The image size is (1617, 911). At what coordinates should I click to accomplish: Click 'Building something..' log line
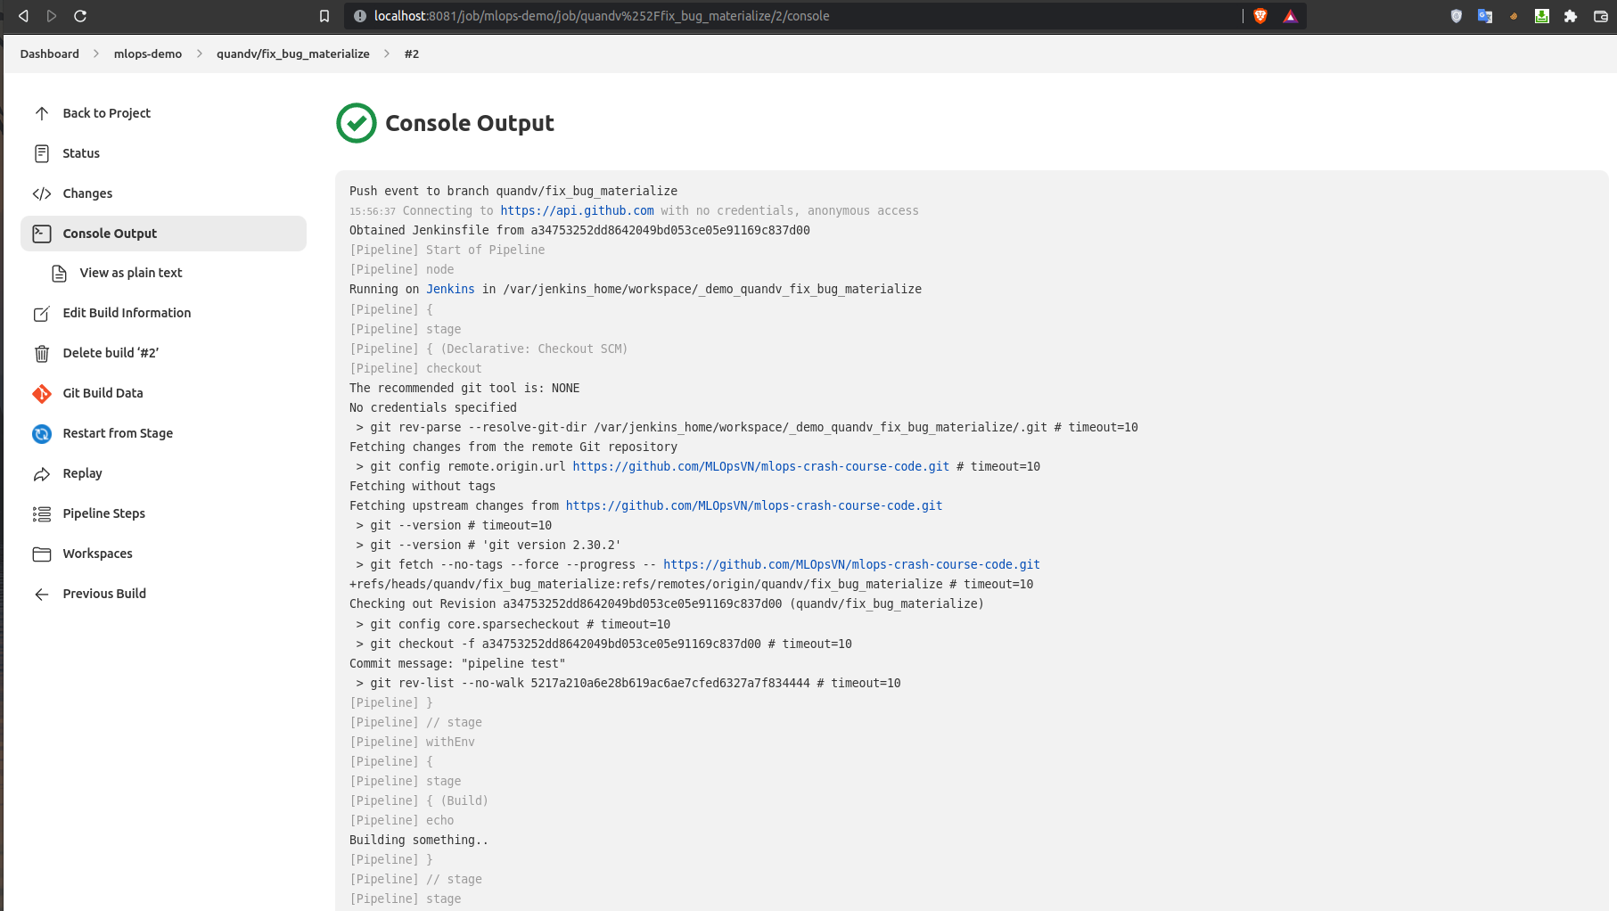tap(419, 840)
